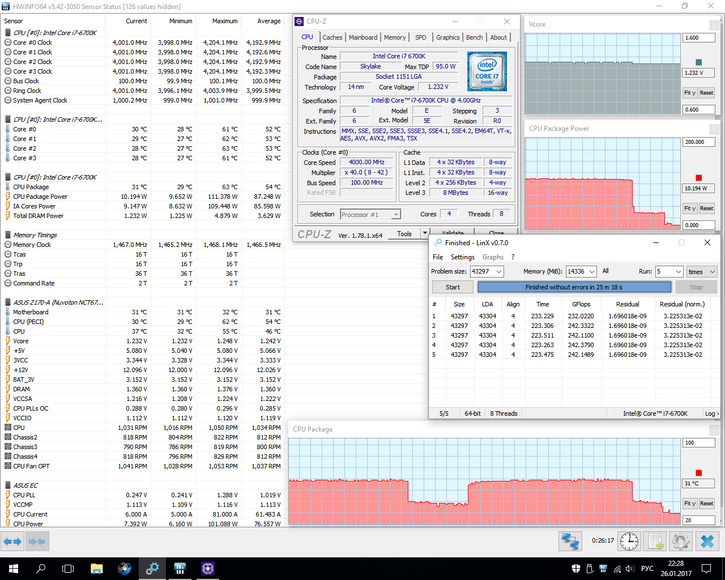
Task: Click the Maximum column header in HWiNFO
Action: [218, 21]
